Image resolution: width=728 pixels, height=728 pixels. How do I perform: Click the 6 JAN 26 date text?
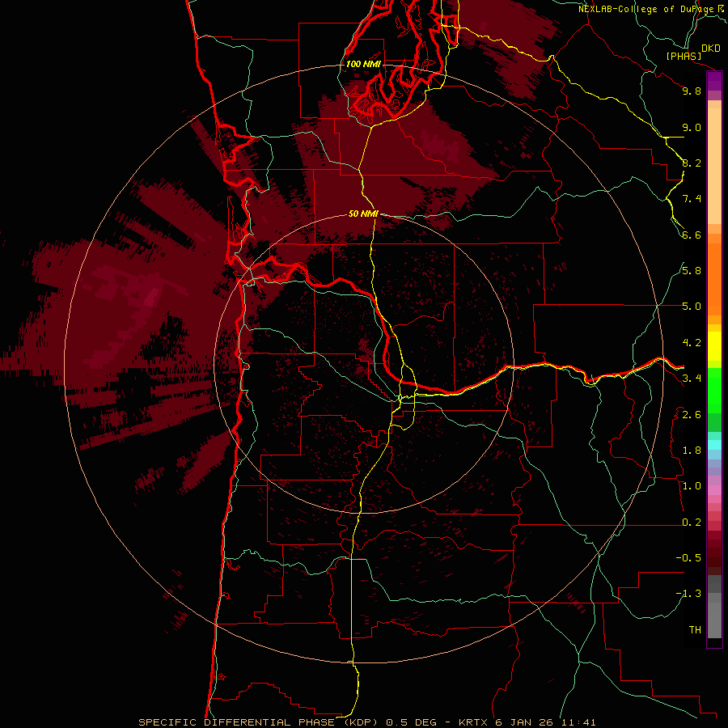tap(525, 722)
